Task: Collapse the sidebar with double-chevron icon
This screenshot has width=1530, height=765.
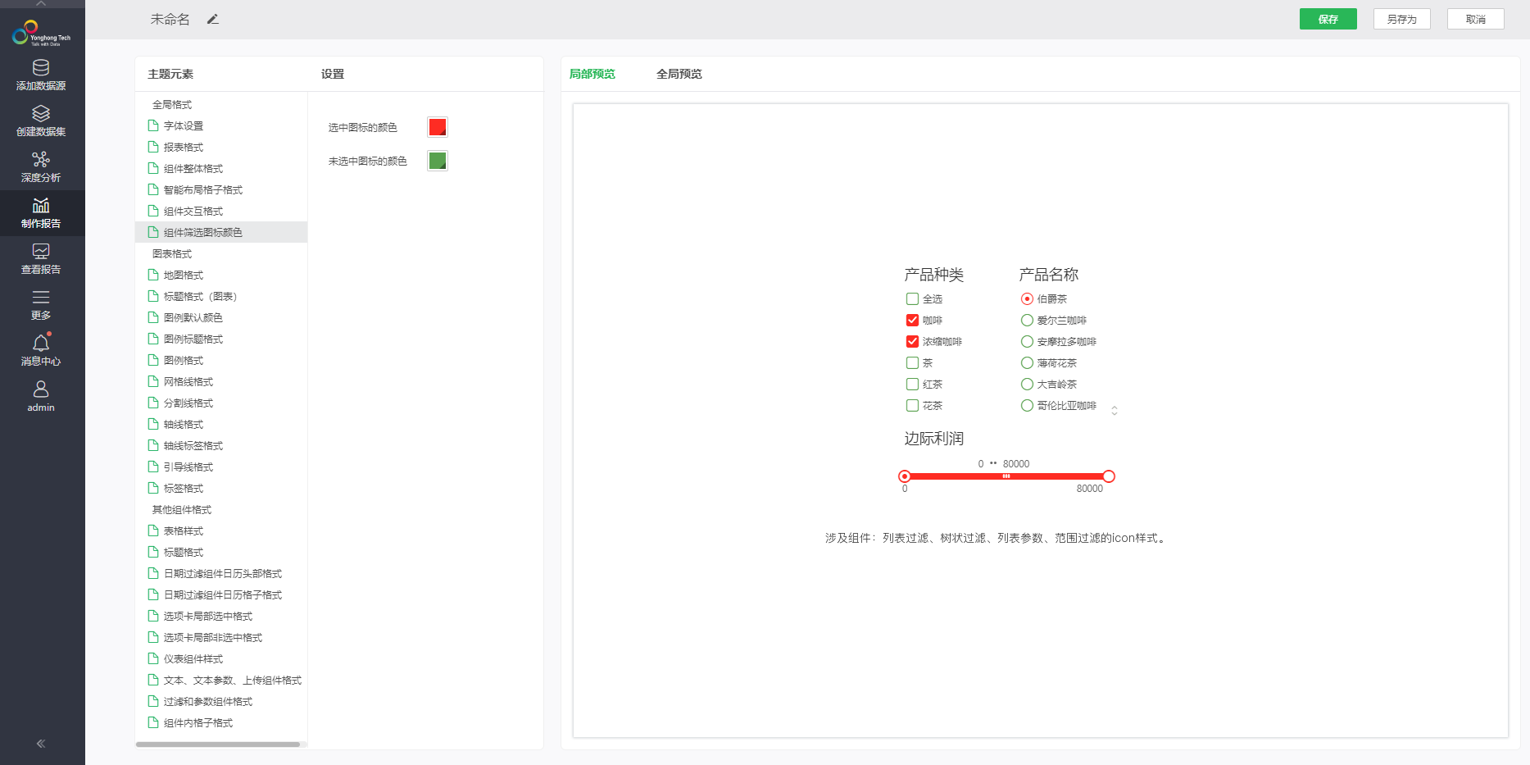Action: (x=41, y=744)
